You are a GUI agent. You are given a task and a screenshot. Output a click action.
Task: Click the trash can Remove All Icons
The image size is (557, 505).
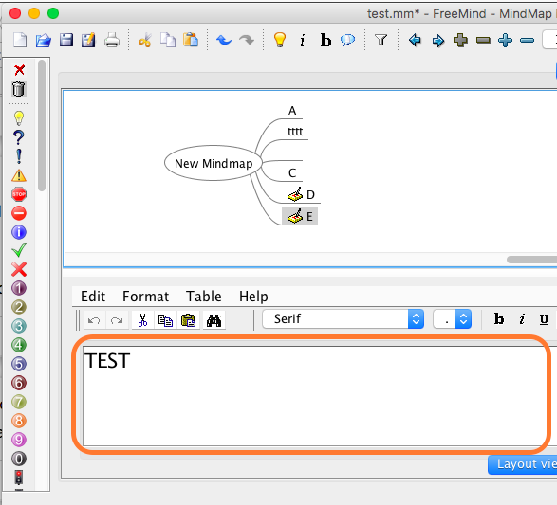[x=18, y=89]
